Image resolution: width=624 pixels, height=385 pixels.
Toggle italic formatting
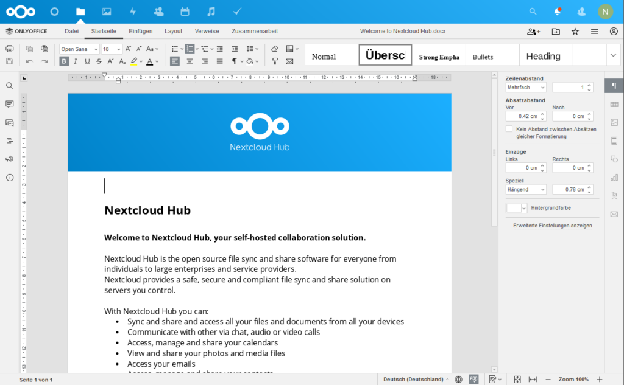point(75,61)
